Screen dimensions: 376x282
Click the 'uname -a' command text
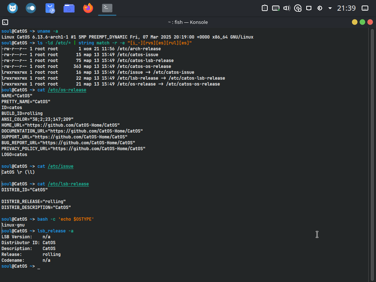pos(48,31)
